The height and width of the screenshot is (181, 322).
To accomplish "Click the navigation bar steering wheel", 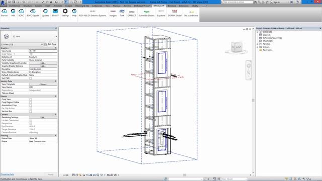I will pos(249,66).
